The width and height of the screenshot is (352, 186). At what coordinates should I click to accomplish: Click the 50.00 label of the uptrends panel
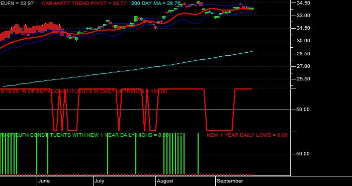pos(303,110)
